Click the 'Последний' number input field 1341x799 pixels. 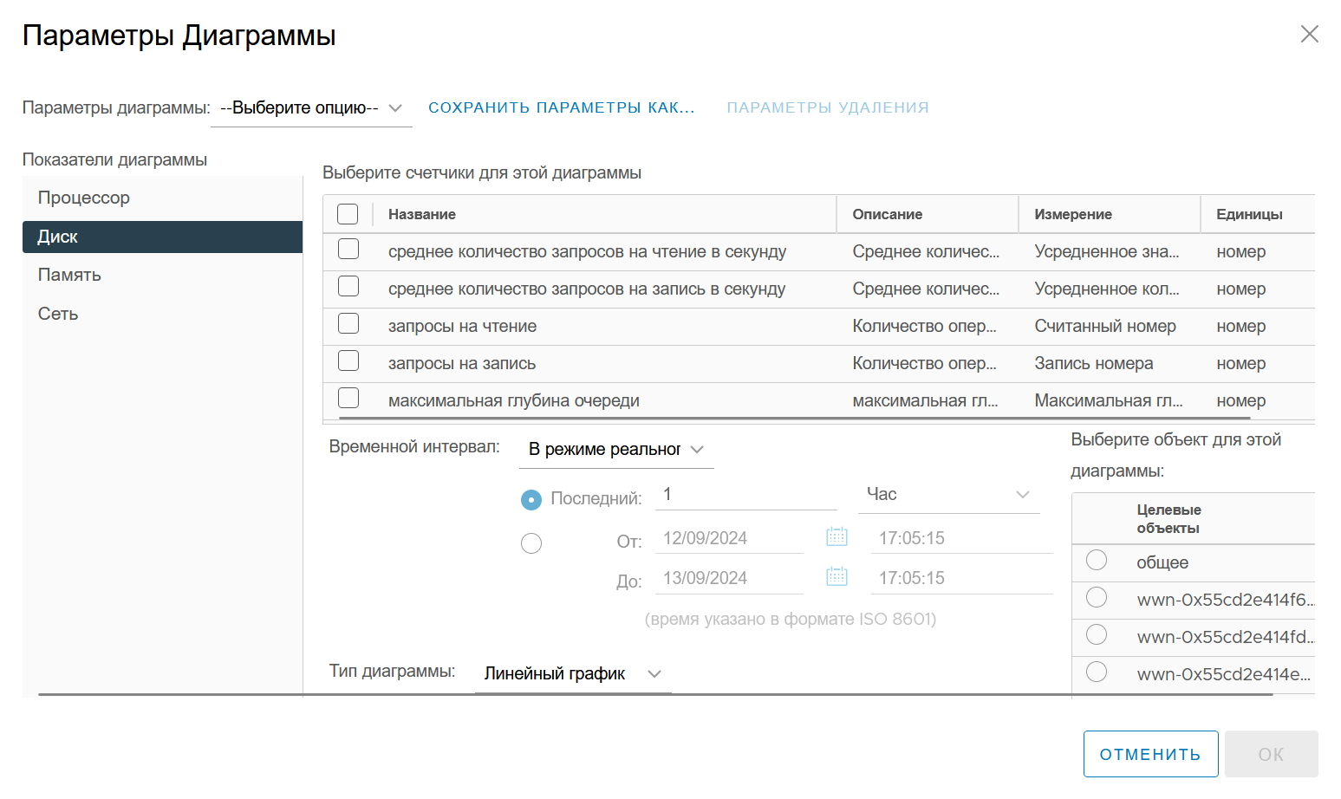(746, 495)
